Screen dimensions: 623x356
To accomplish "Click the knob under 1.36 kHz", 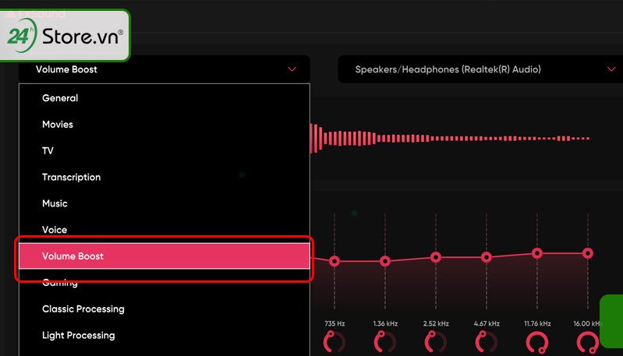I will coord(385,342).
